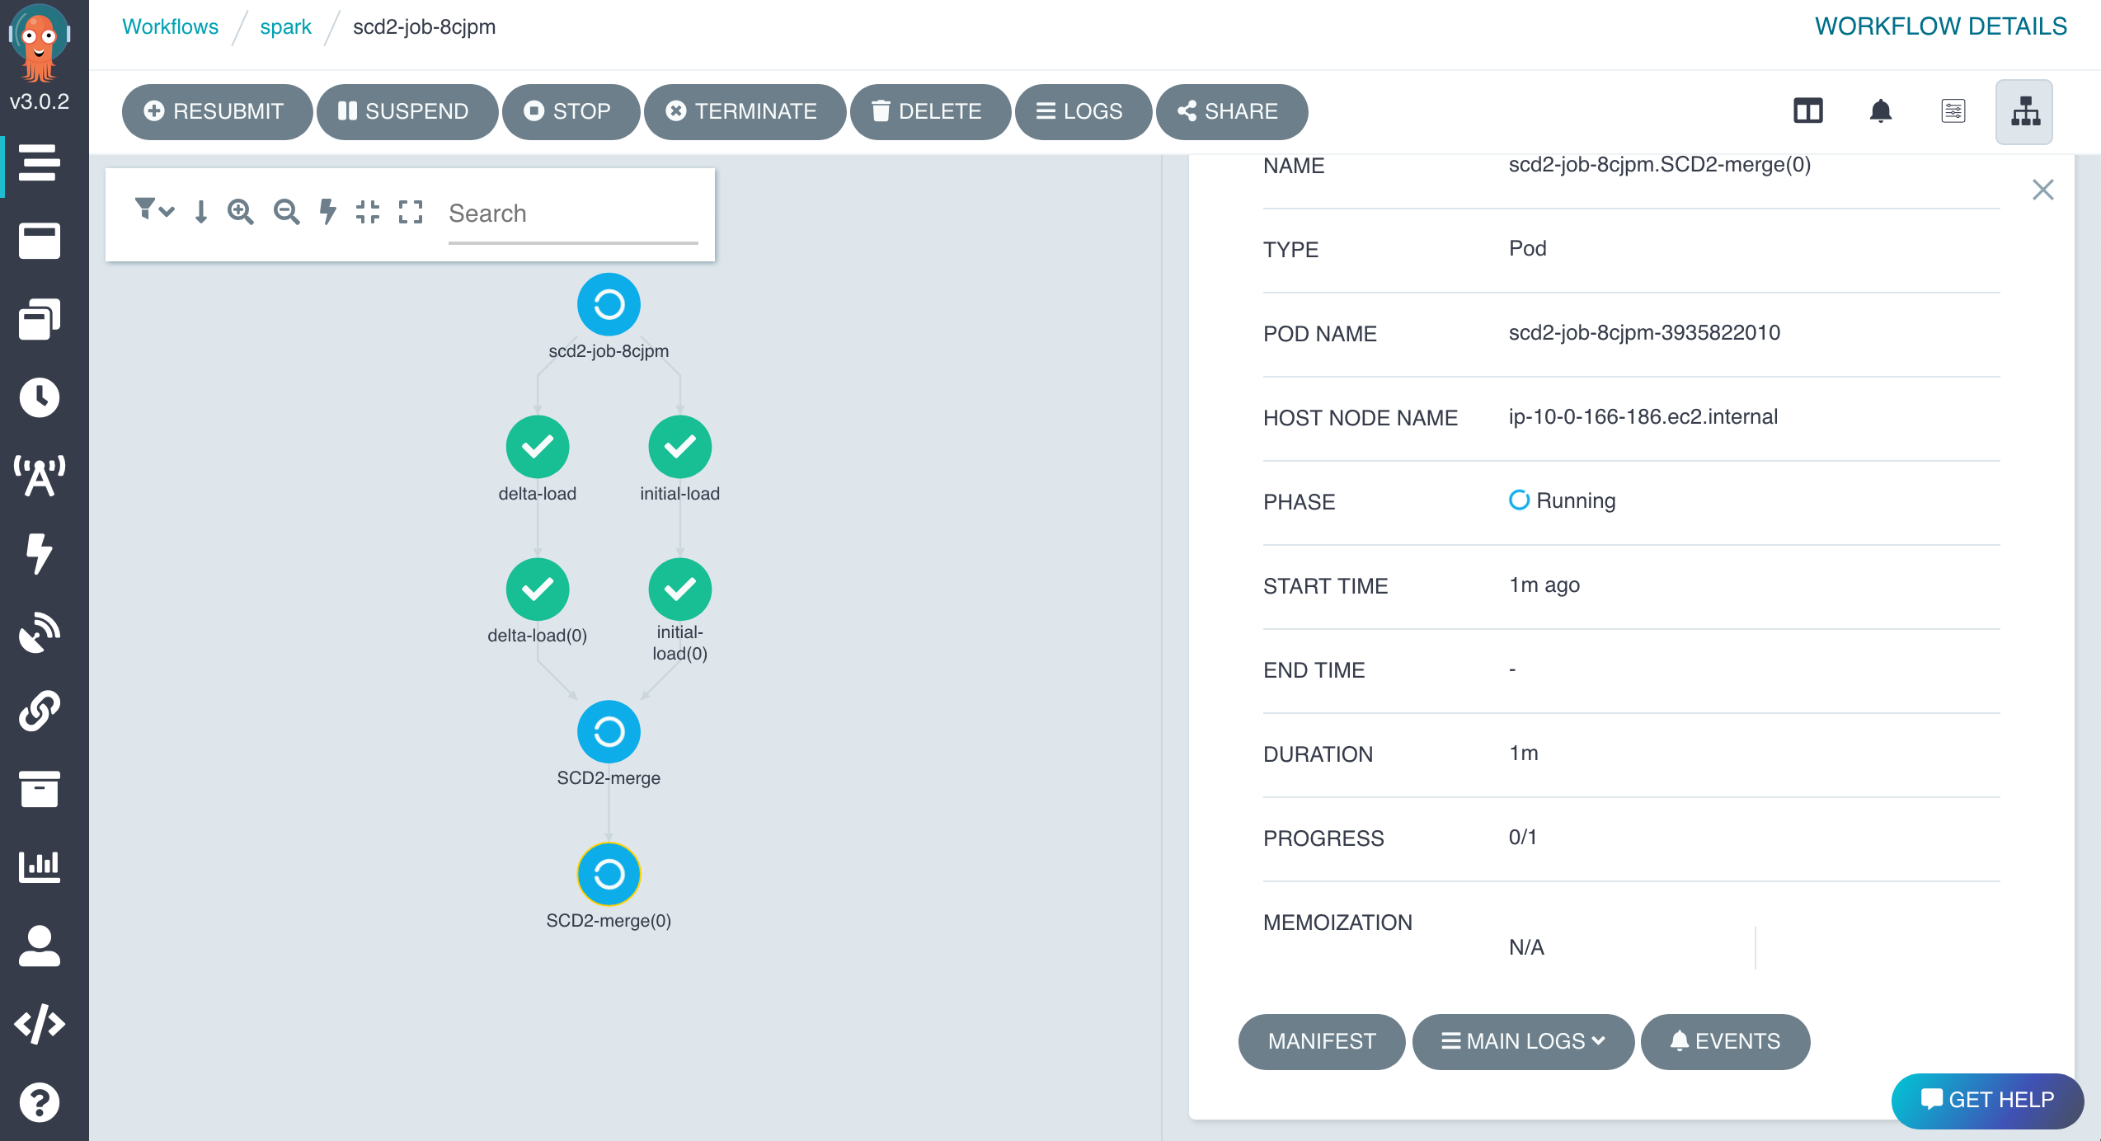Collapse all nodes in the graph
This screenshot has height=1141, width=2101.
point(368,212)
